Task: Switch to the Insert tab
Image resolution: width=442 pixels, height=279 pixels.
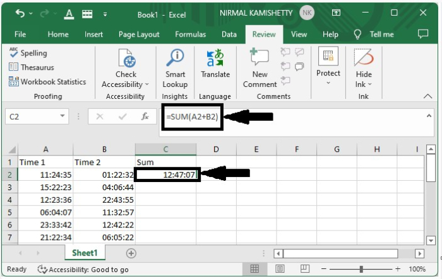Action: point(93,34)
